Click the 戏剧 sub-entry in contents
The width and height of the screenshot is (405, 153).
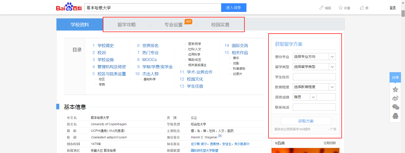[236, 63]
